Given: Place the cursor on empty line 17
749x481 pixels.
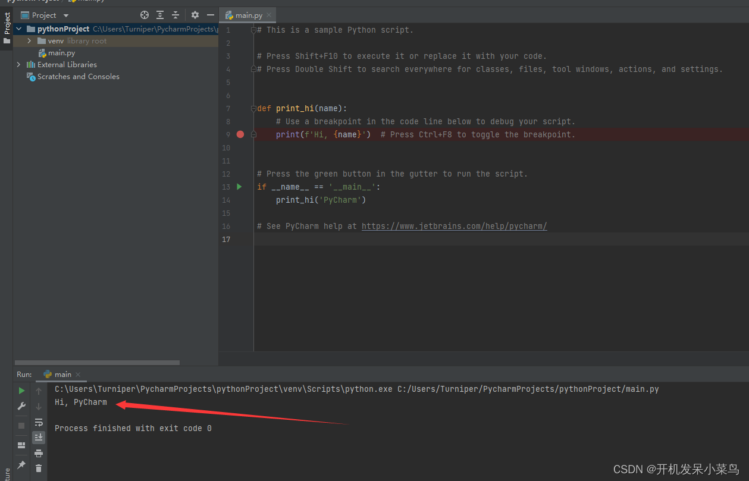Looking at the screenshot, I should click(x=501, y=239).
